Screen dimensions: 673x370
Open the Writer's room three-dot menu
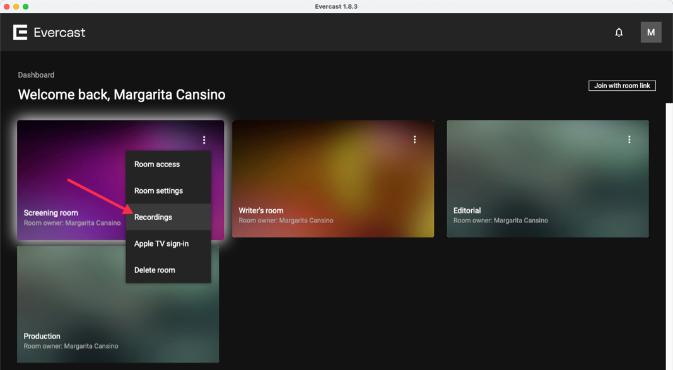(414, 139)
